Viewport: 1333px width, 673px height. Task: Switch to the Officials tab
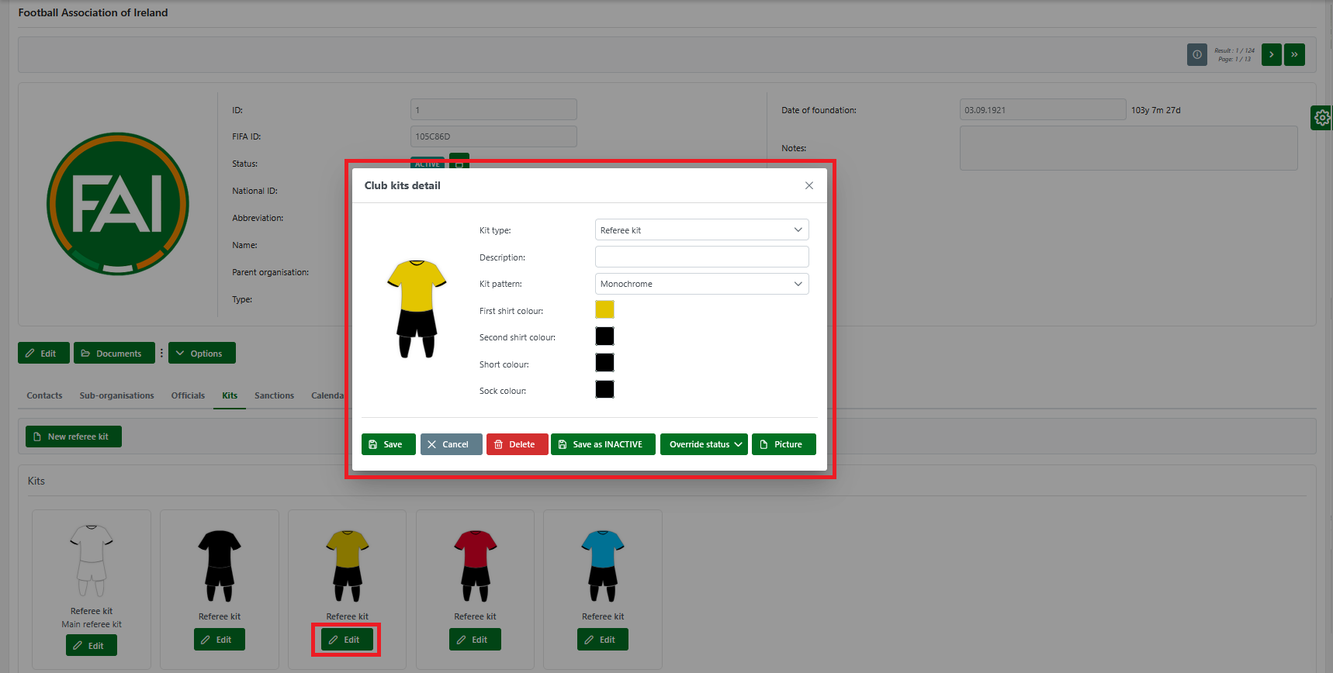188,395
